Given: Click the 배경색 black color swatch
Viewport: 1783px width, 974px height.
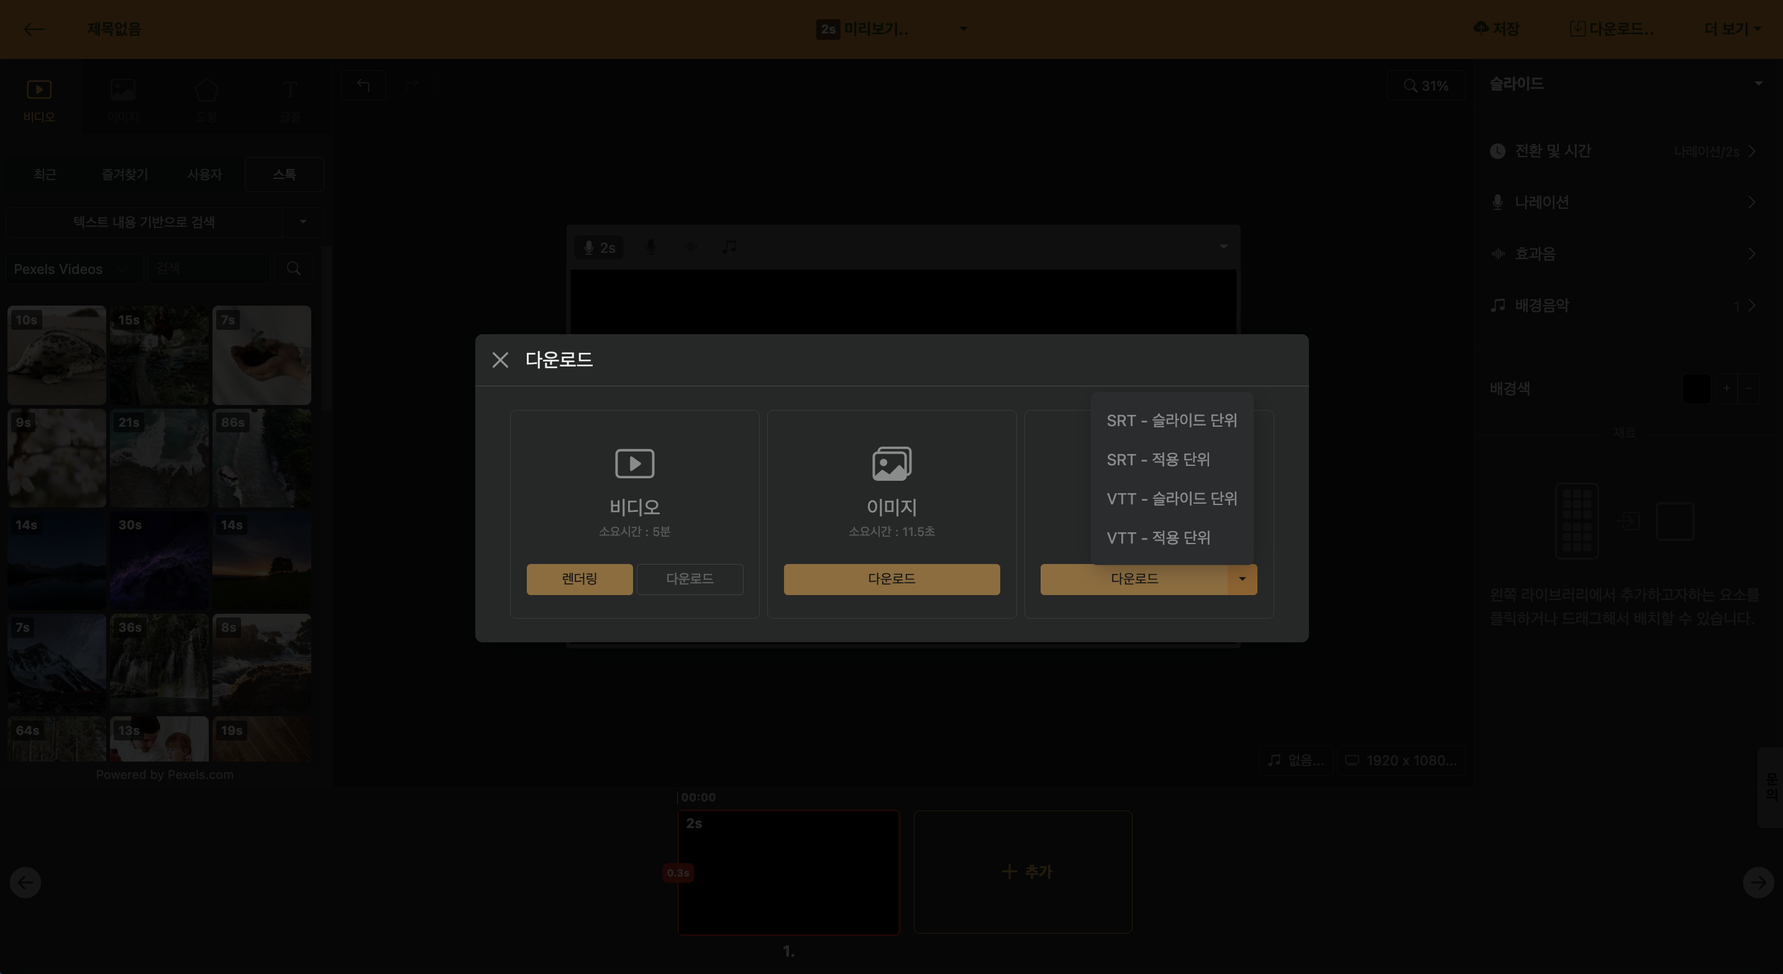Looking at the screenshot, I should click(1695, 388).
